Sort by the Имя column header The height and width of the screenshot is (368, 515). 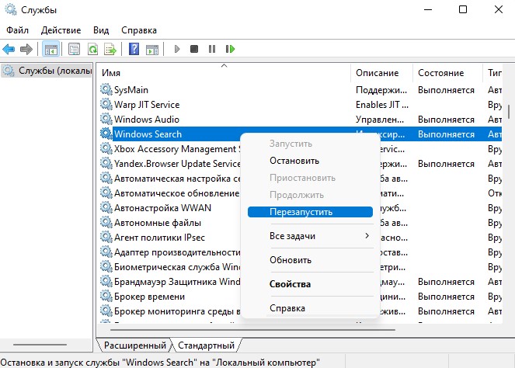[224, 73]
